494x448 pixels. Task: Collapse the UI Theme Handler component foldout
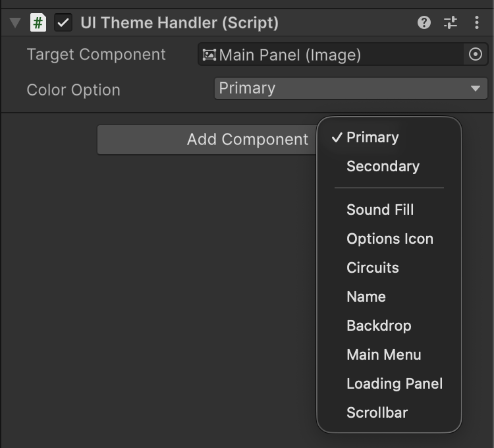pos(15,23)
